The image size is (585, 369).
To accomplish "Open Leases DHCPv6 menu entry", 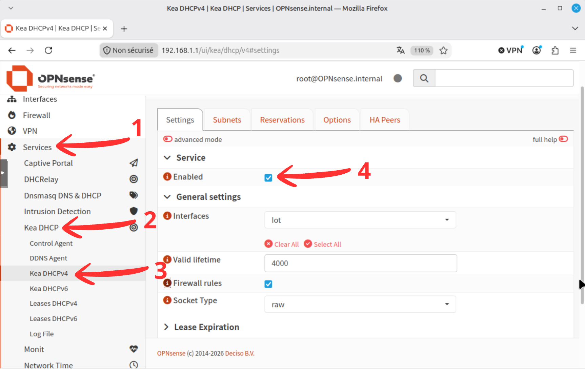I will coord(53,318).
